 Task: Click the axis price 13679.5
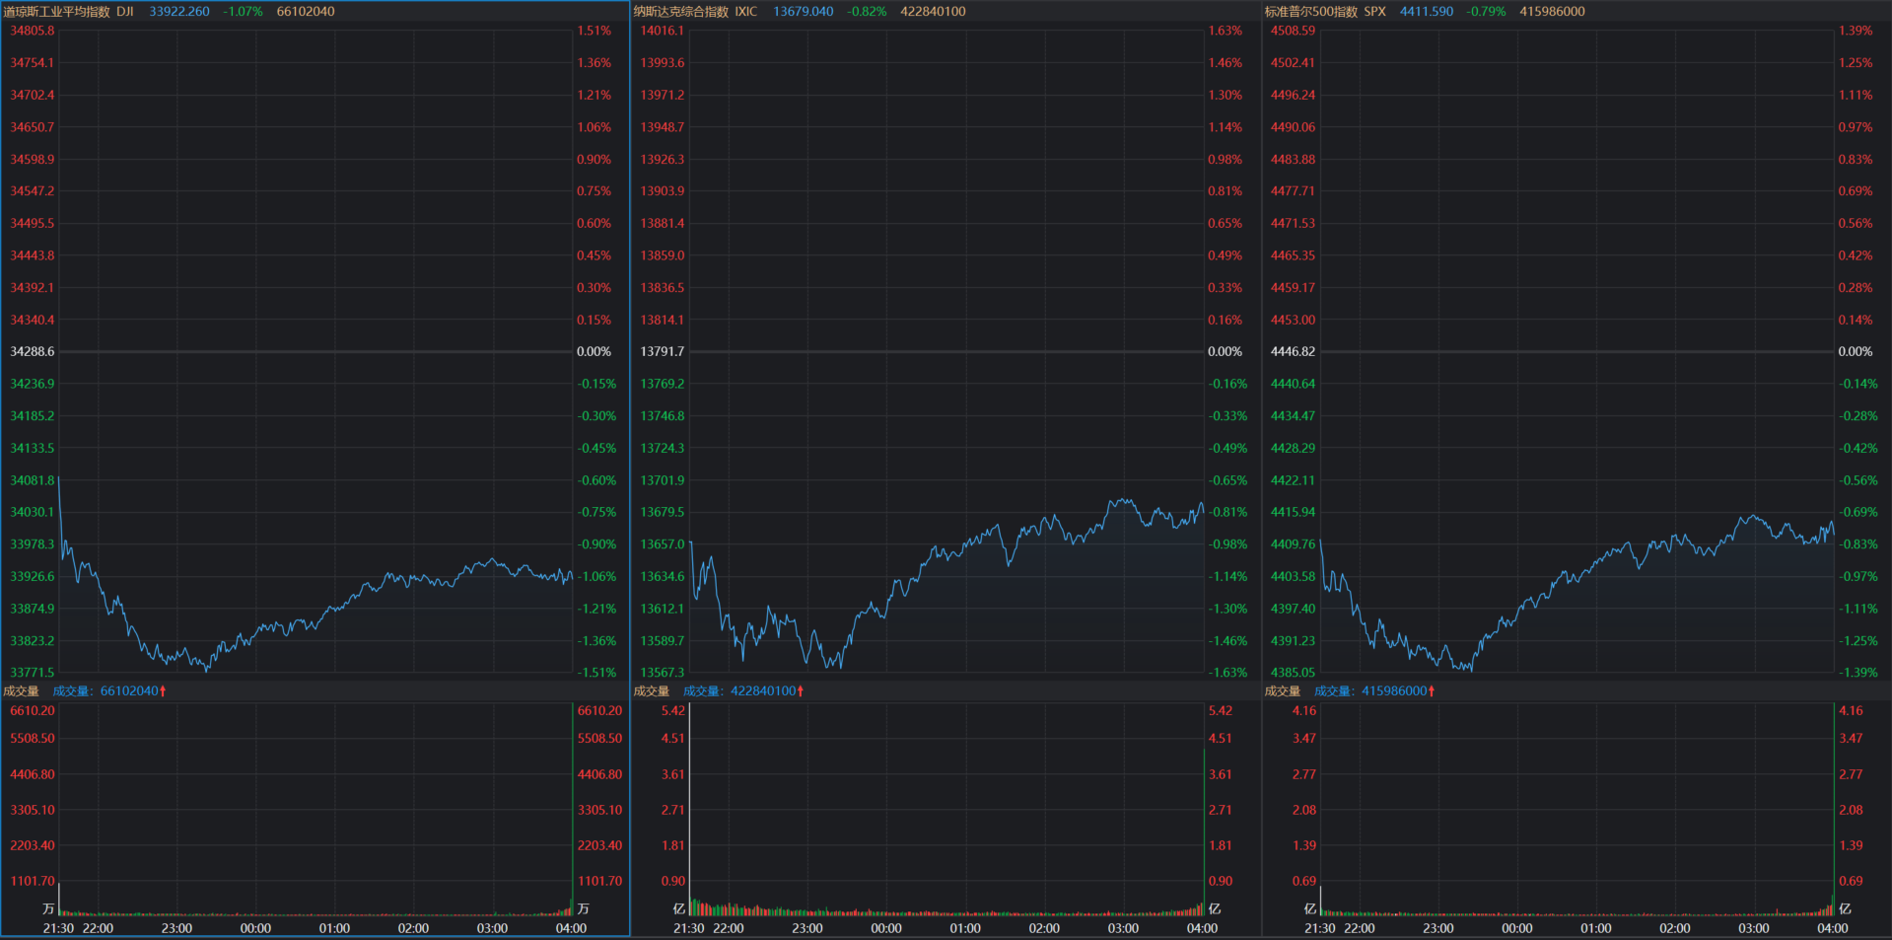(663, 513)
